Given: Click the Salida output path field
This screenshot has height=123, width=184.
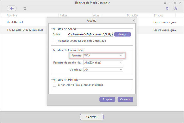Looking at the screenshot, I should click(90, 34).
